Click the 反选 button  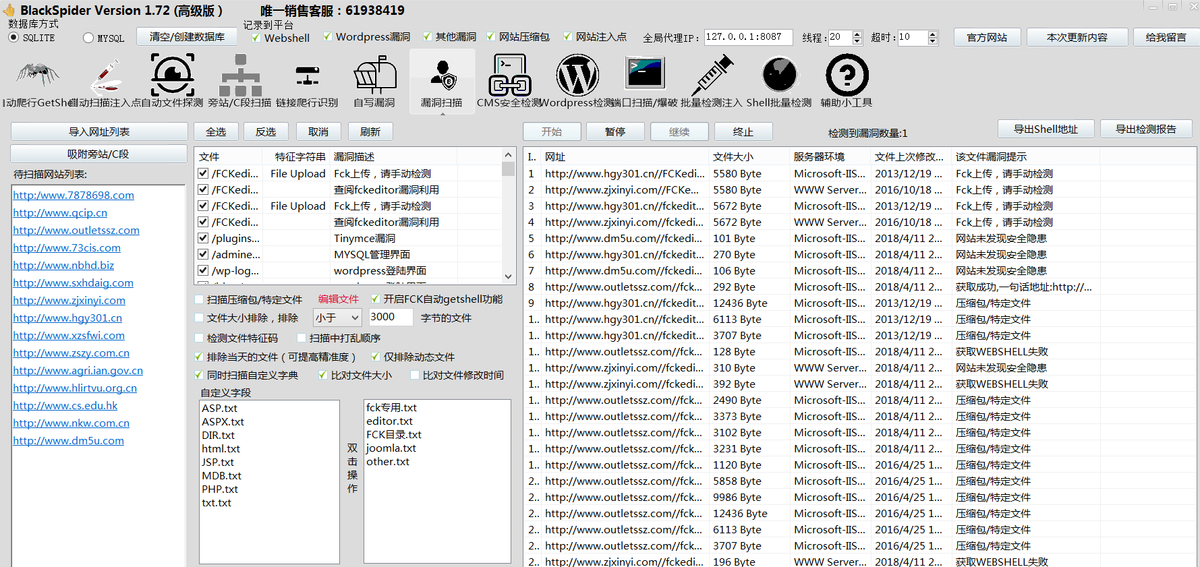(x=266, y=131)
